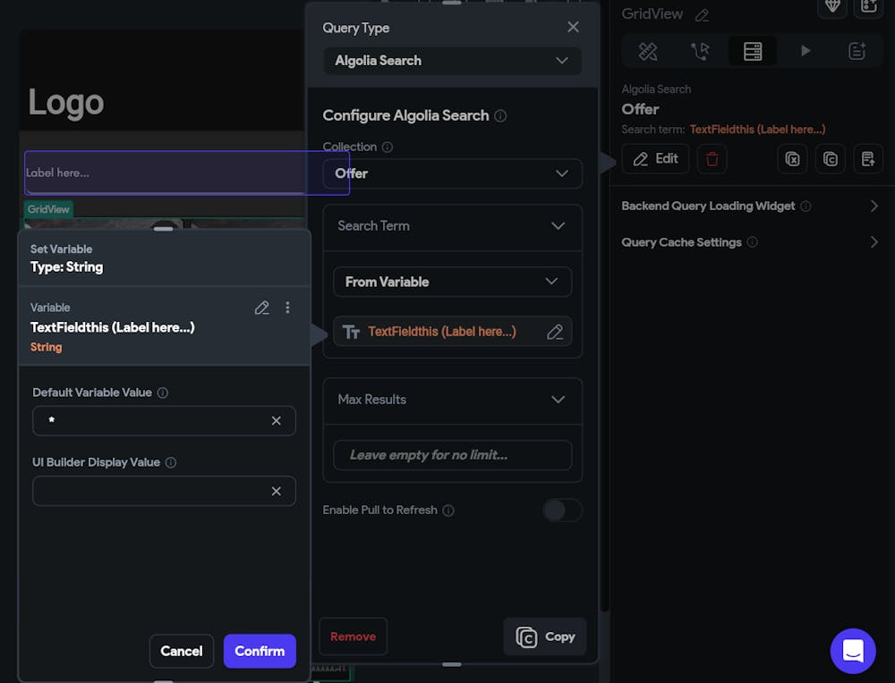Screen dimensions: 895x683
Task: Click the pencil icon next to GridView name
Action: click(703, 15)
